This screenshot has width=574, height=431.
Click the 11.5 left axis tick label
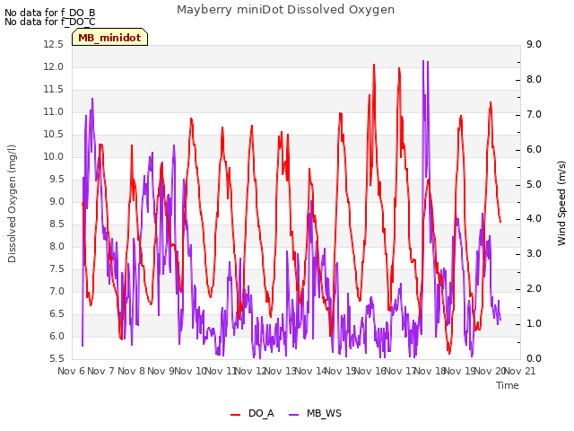point(54,90)
